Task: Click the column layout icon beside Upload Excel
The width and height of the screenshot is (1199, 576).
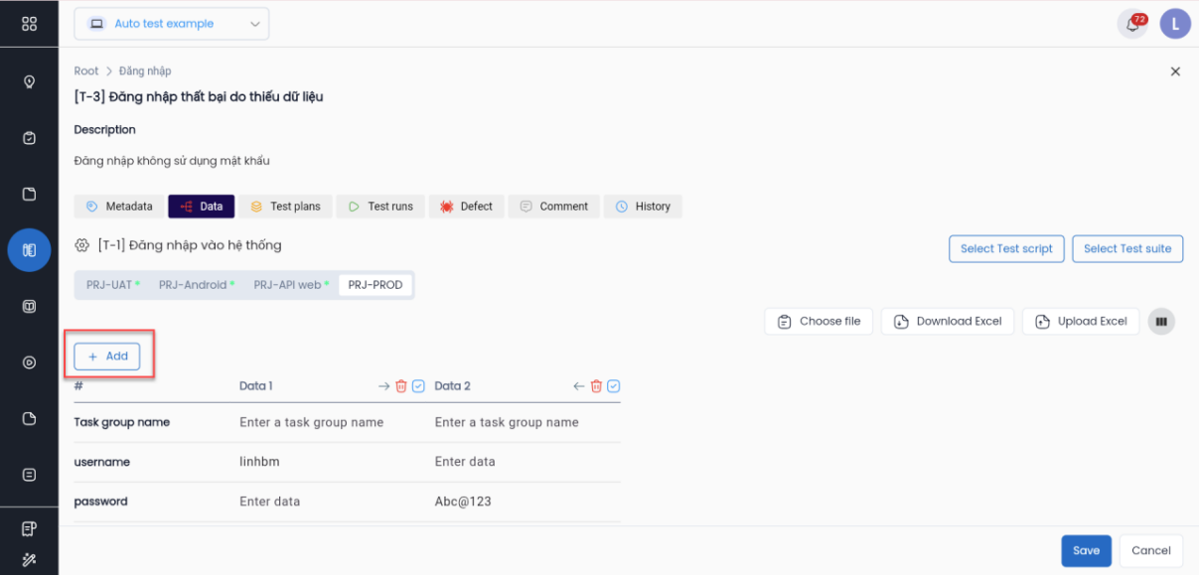Action: [x=1161, y=322]
